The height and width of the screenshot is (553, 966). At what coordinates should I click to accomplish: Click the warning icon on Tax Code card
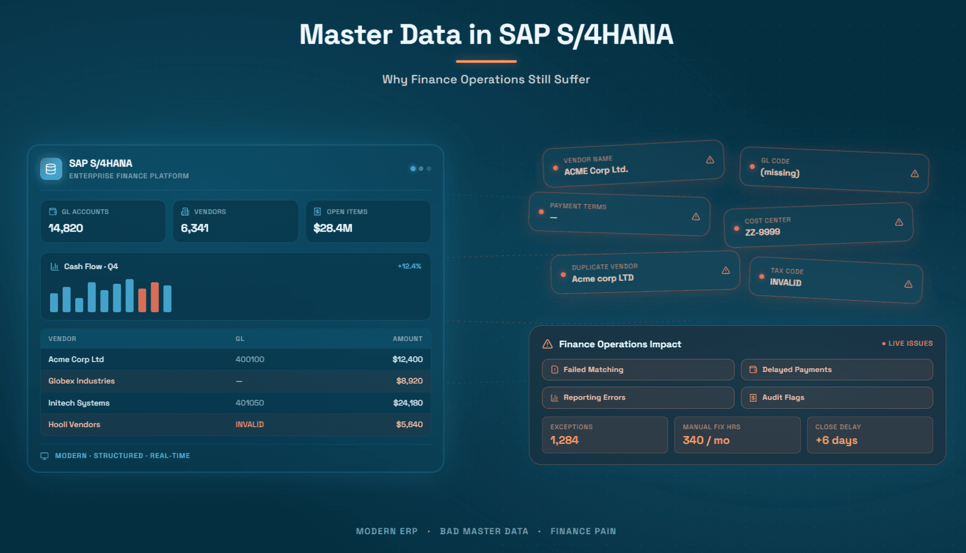coord(908,284)
